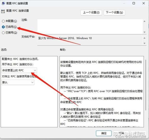Select the 已启用(E) radio button
Viewport: 149px width, 140px height.
(x=3, y=27)
